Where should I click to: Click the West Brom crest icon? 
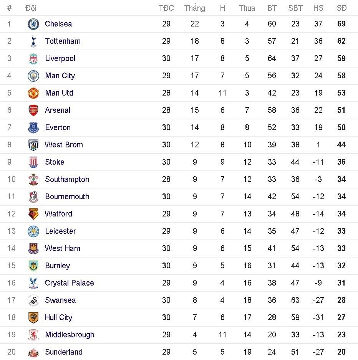point(33,145)
